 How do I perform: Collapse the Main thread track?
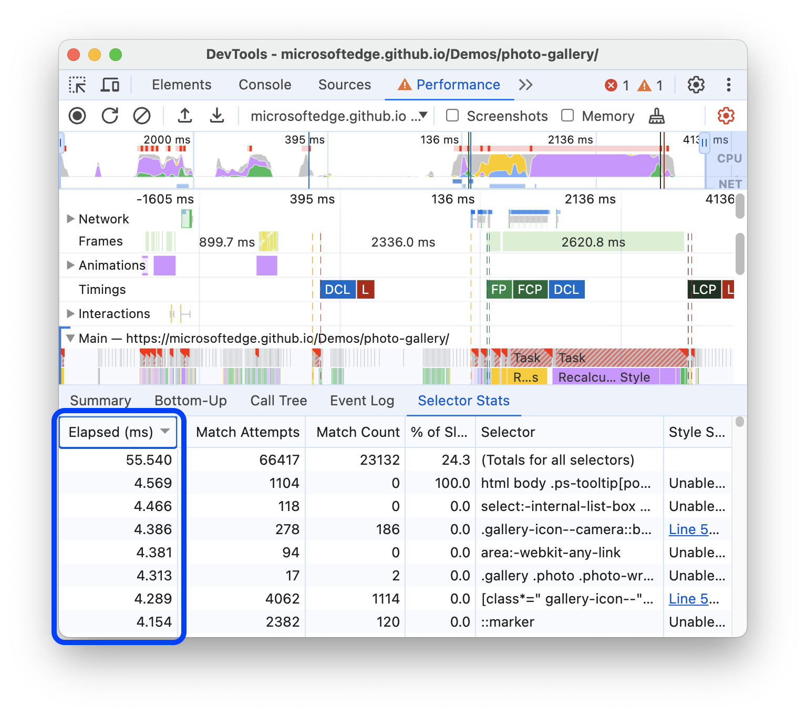point(70,338)
